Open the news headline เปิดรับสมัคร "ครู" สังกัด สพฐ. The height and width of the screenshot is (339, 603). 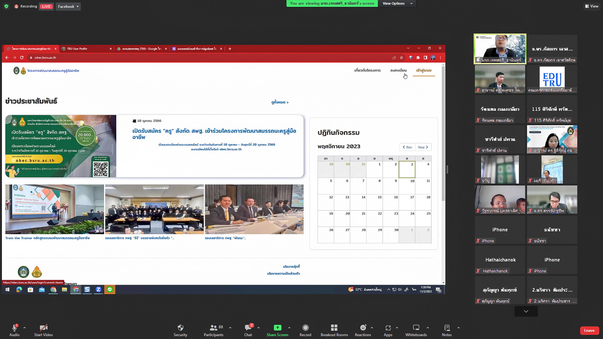point(214,134)
